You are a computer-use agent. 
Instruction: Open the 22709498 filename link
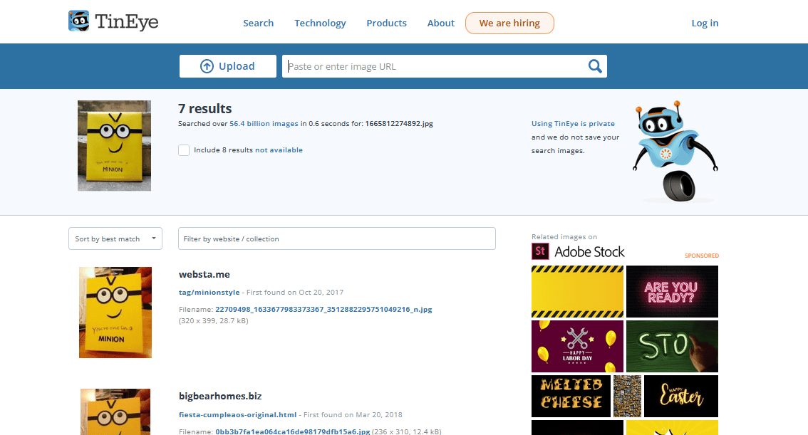pyautogui.click(x=323, y=310)
